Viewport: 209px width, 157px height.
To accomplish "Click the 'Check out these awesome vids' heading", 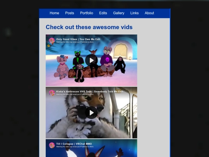I will point(89,27).
